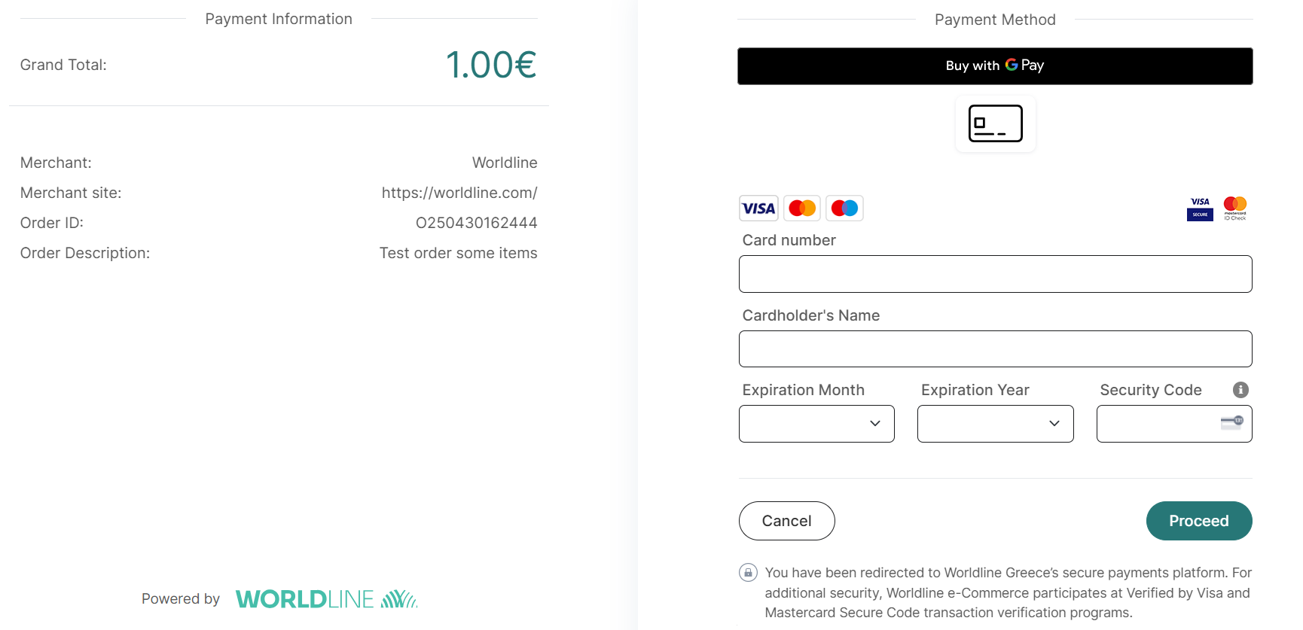Click the CVV card hint icon
This screenshot has height=630, width=1303.
click(1232, 422)
